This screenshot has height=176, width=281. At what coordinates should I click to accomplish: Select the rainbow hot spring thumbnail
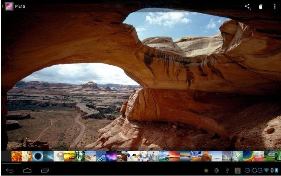click(248, 156)
